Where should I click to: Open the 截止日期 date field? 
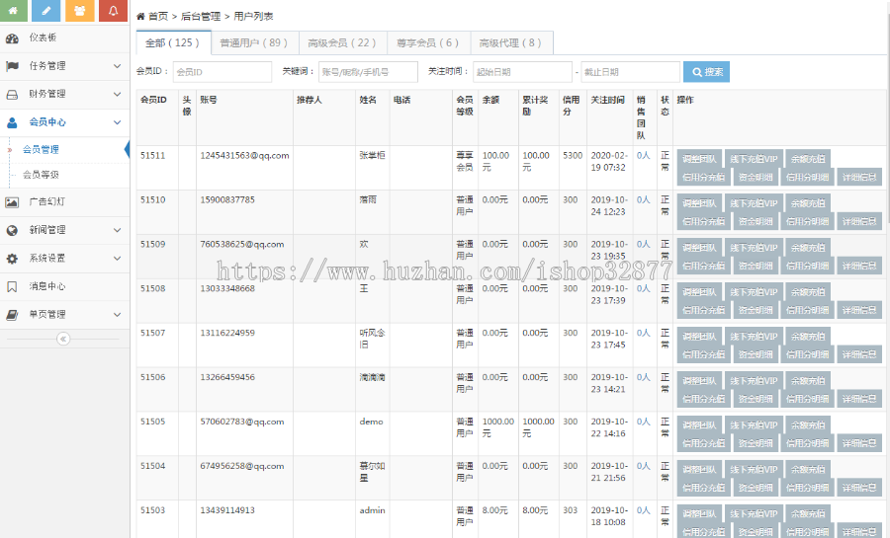(x=630, y=72)
